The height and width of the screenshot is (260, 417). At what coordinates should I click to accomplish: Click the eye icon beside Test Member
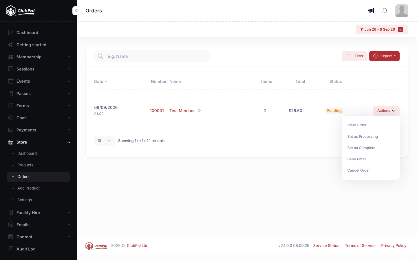199,111
